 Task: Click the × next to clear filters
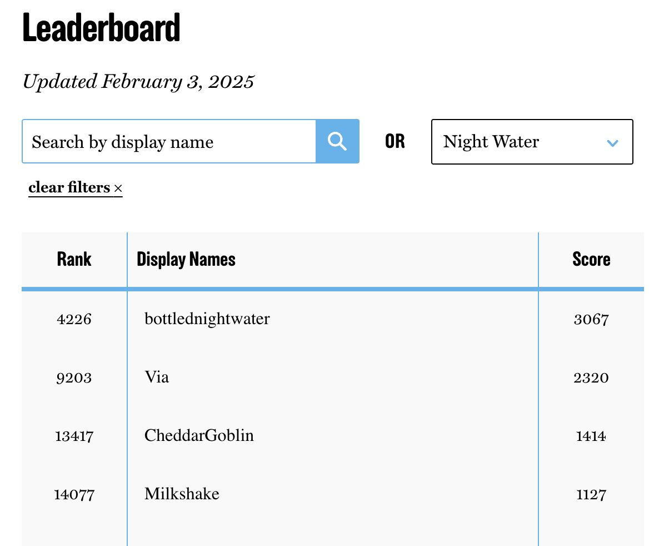[x=118, y=188]
